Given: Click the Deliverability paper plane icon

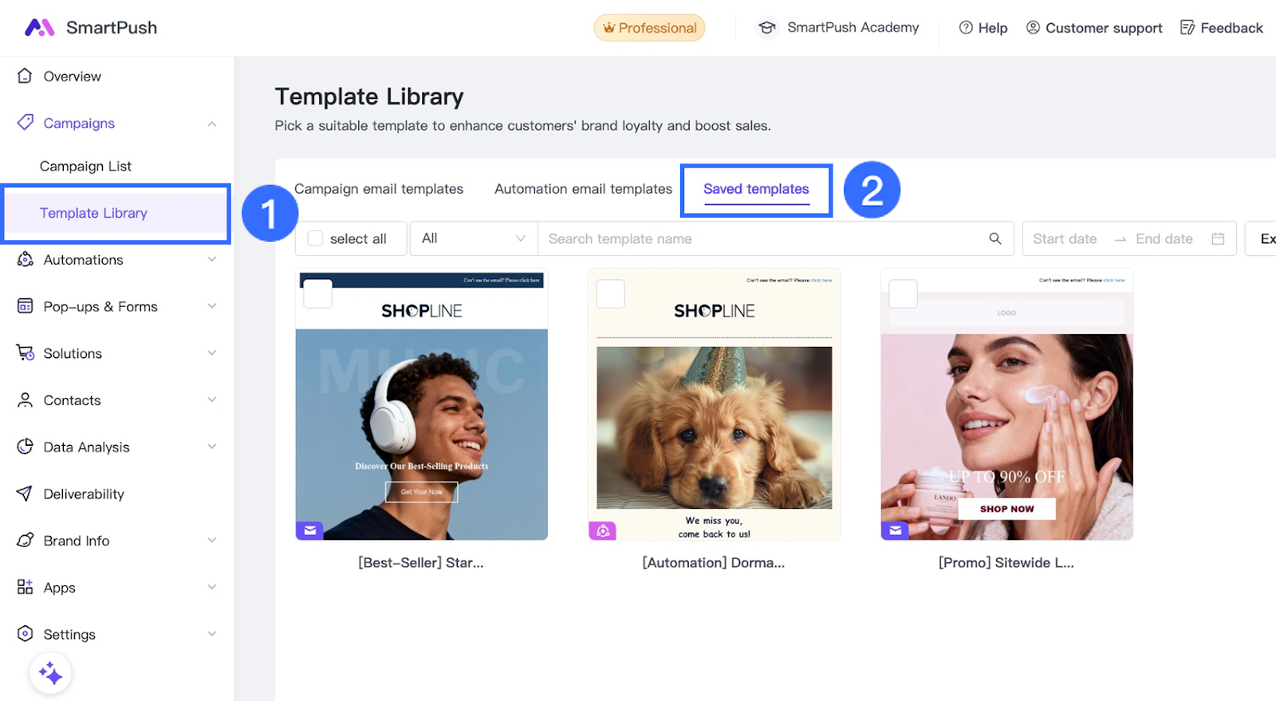Looking at the screenshot, I should [x=25, y=494].
